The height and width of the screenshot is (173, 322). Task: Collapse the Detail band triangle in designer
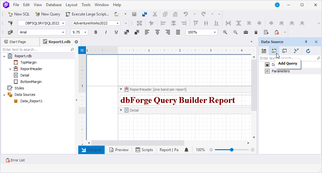click(x=121, y=110)
